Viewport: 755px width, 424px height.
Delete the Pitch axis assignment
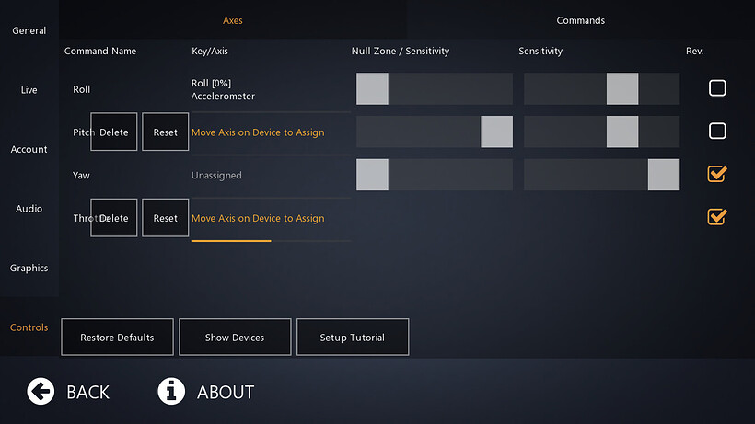pos(113,132)
